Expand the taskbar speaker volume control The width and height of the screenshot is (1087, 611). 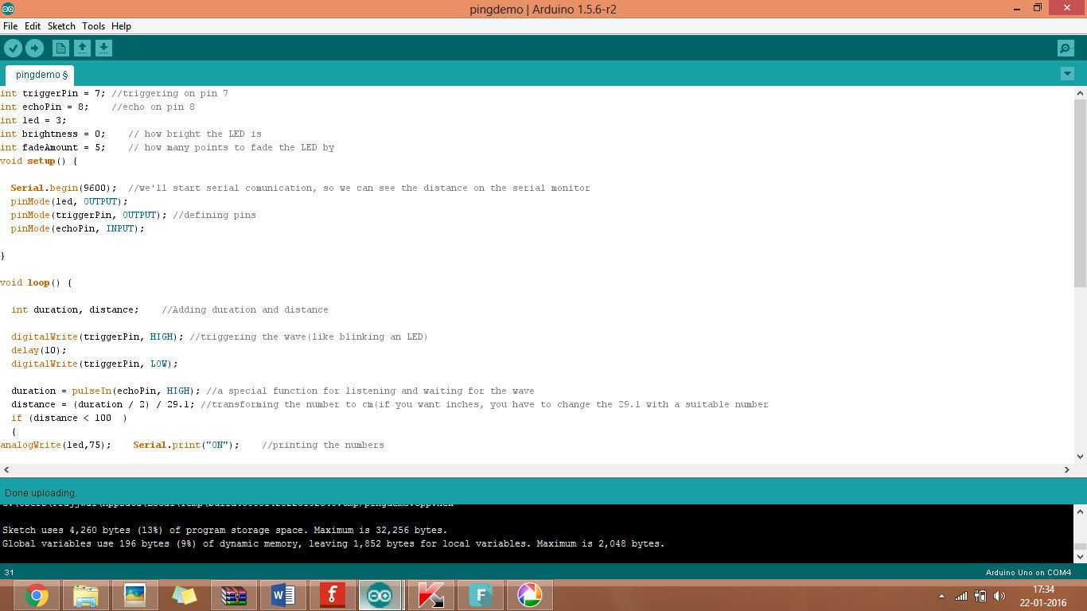999,595
